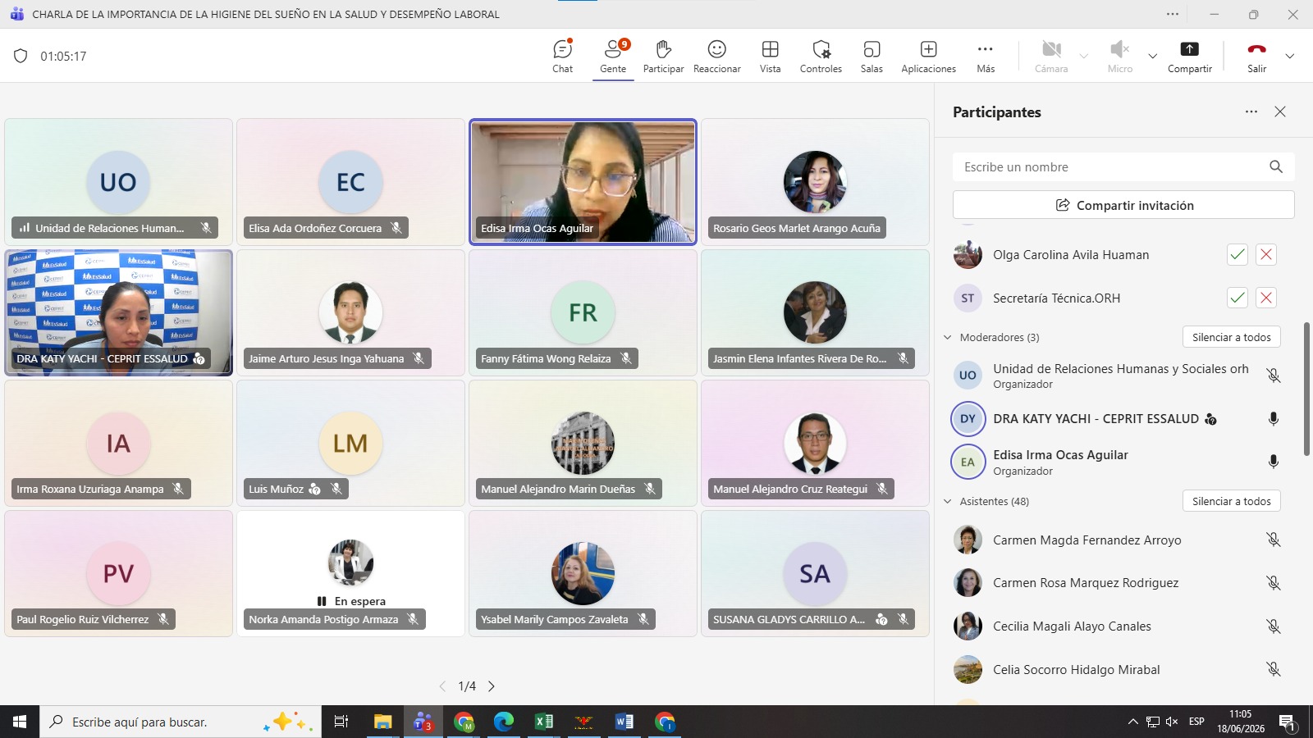Viewport: 1313px width, 738px height.
Task: Open the Reaccionar emoji menu
Action: tap(716, 57)
